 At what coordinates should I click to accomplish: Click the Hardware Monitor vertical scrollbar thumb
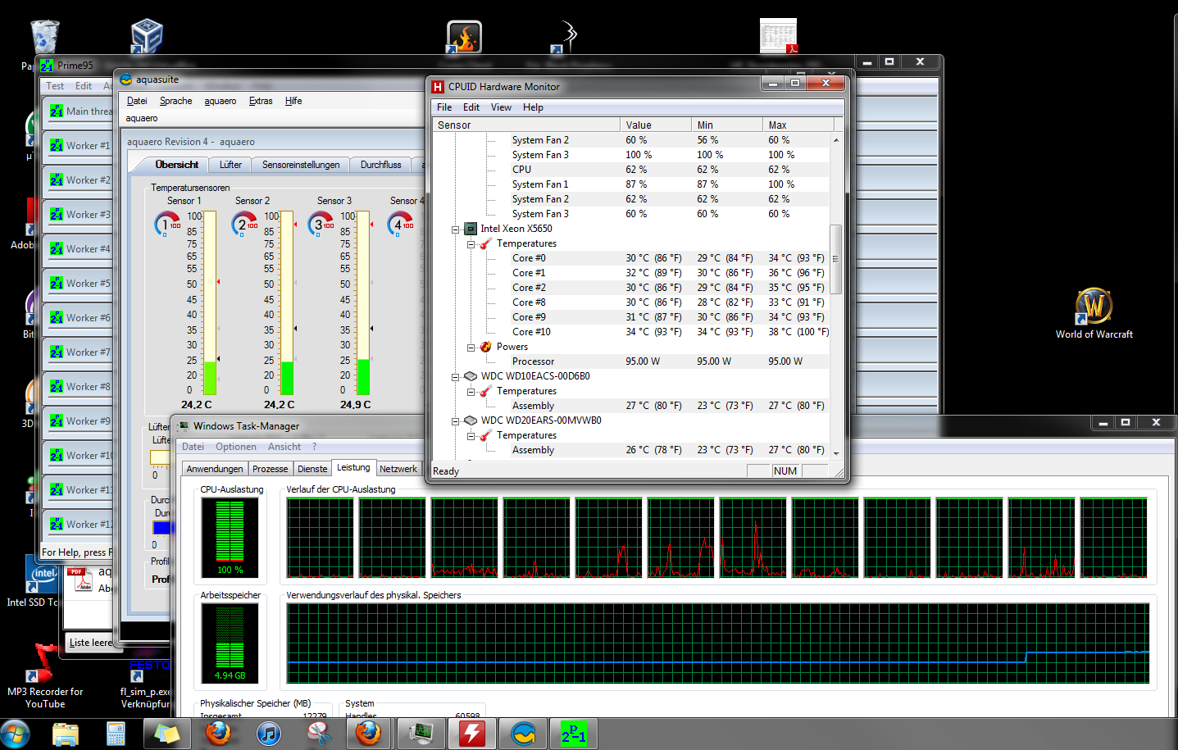pos(835,259)
